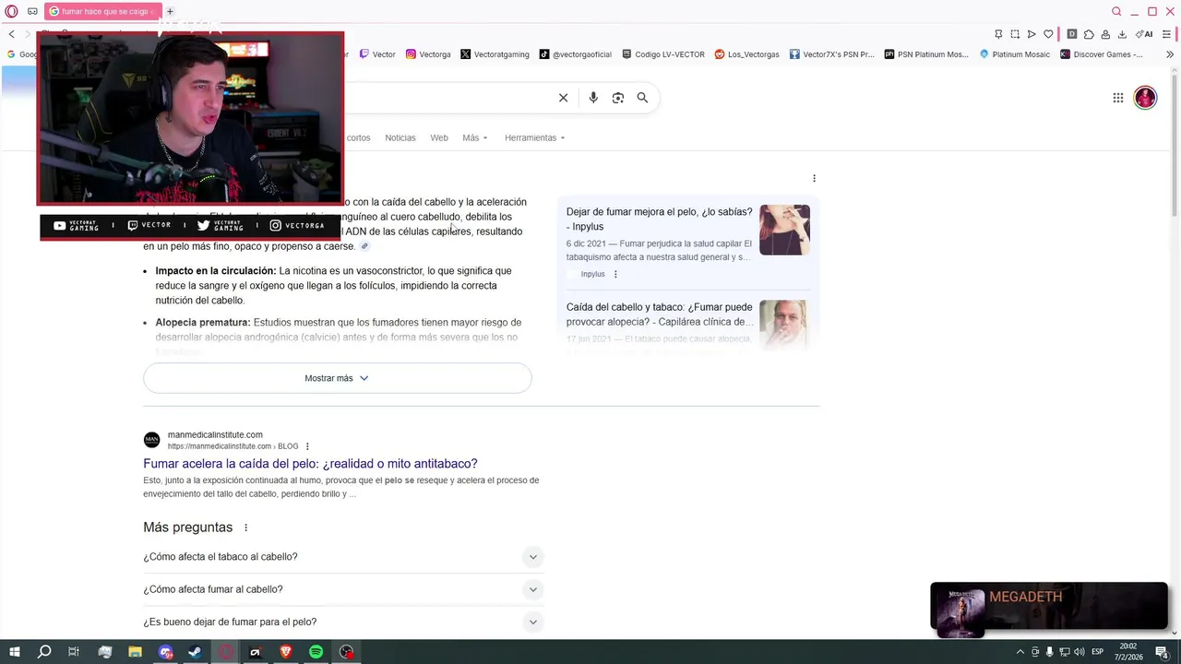Start Google voice search microphone
Image resolution: width=1181 pixels, height=664 pixels.
(593, 98)
